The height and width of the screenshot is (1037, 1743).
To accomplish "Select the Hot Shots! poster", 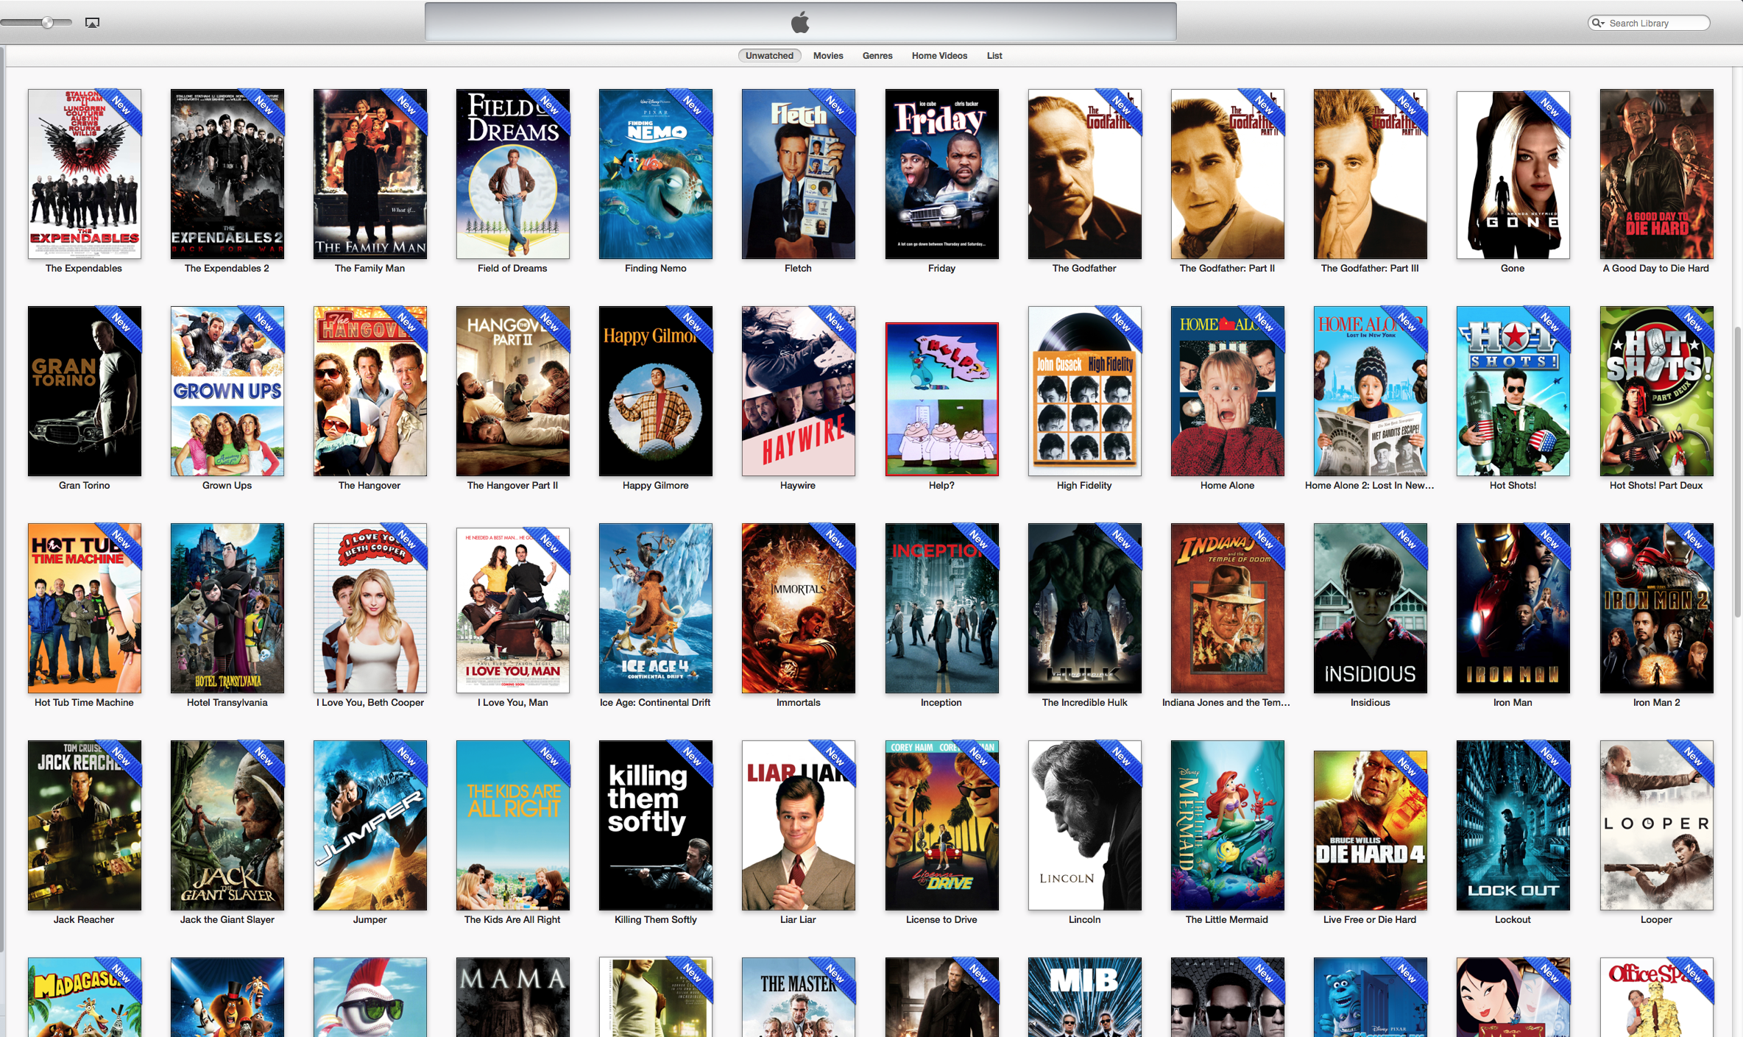I will click(x=1513, y=391).
